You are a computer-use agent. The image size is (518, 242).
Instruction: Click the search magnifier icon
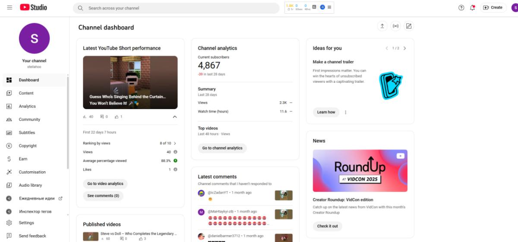tap(81, 8)
